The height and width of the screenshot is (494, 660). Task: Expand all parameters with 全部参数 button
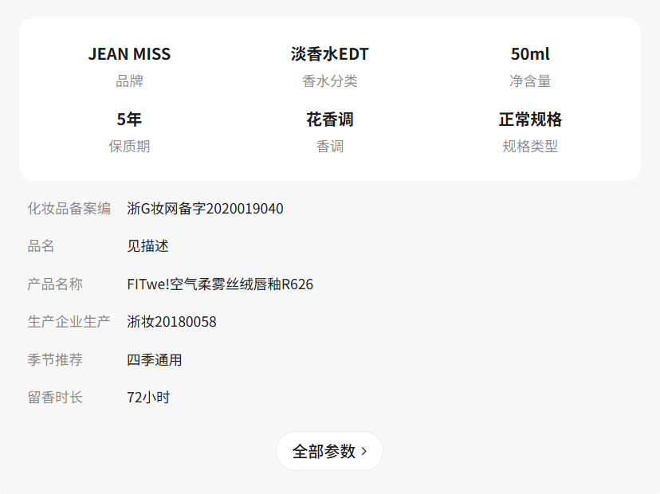[x=323, y=451]
